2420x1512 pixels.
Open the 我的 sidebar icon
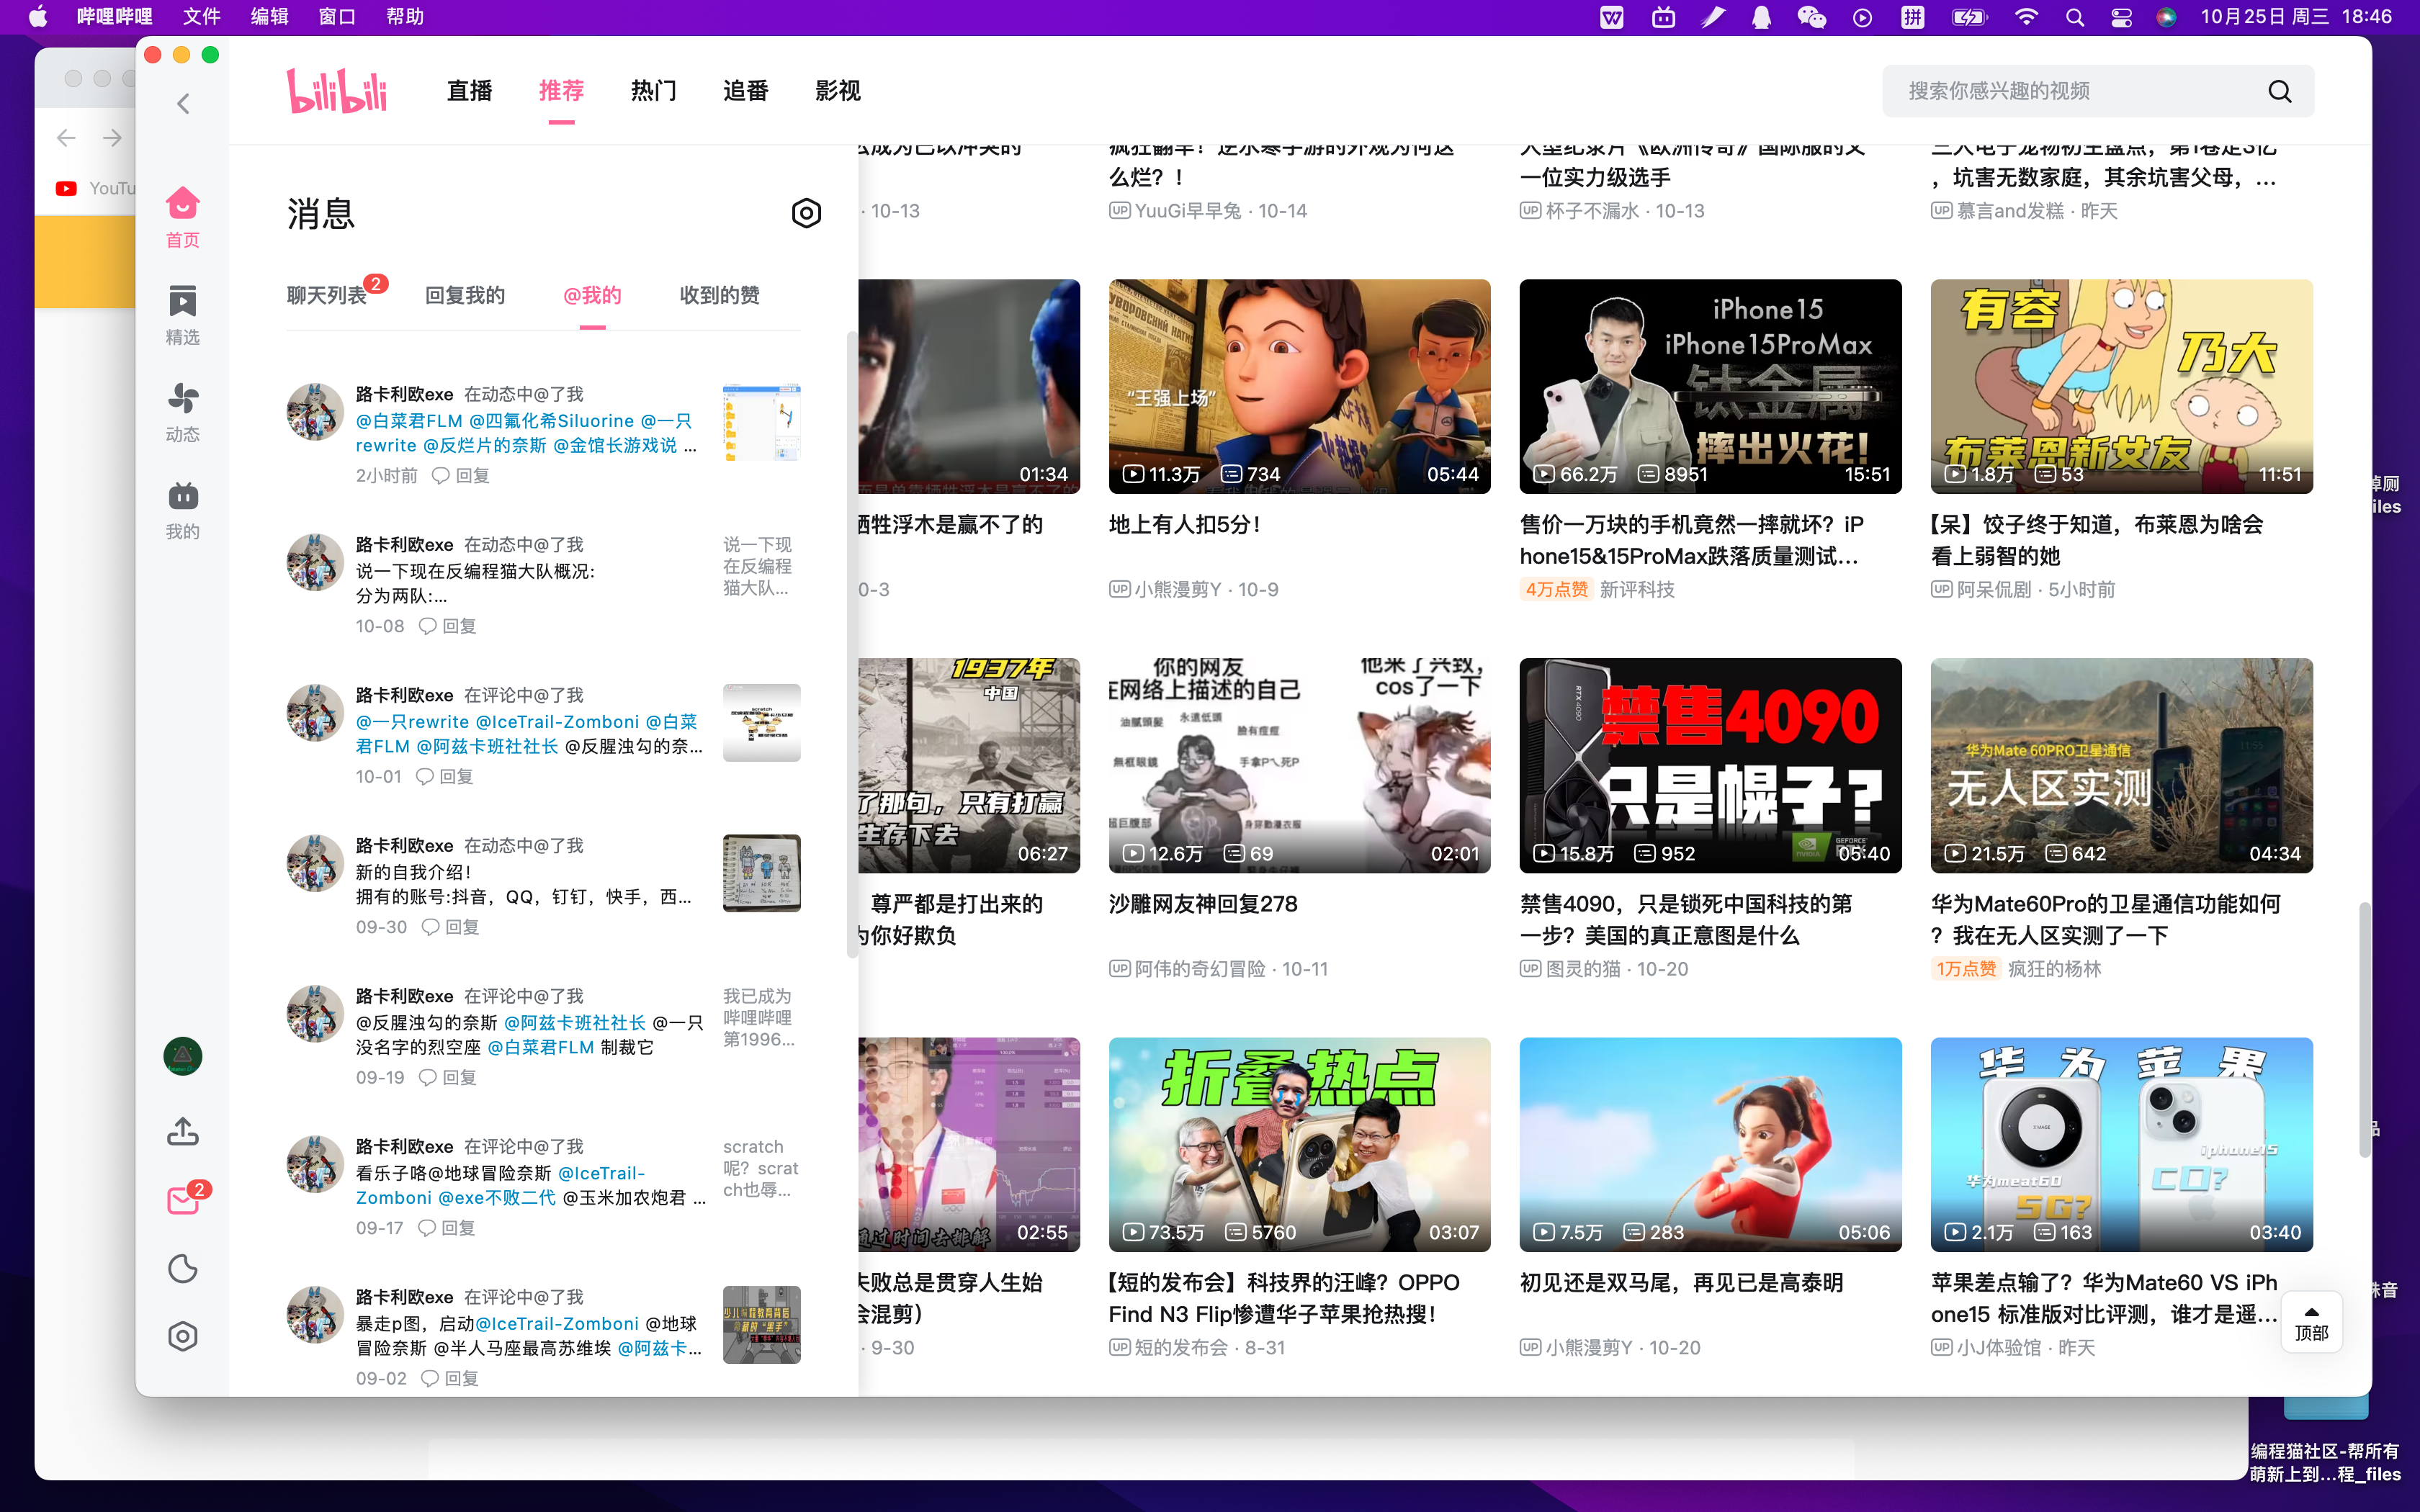tap(183, 509)
